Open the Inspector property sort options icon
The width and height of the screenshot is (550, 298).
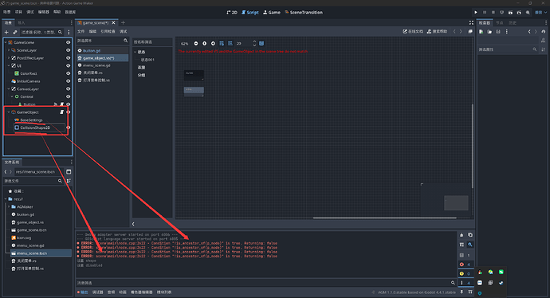tap(543, 49)
